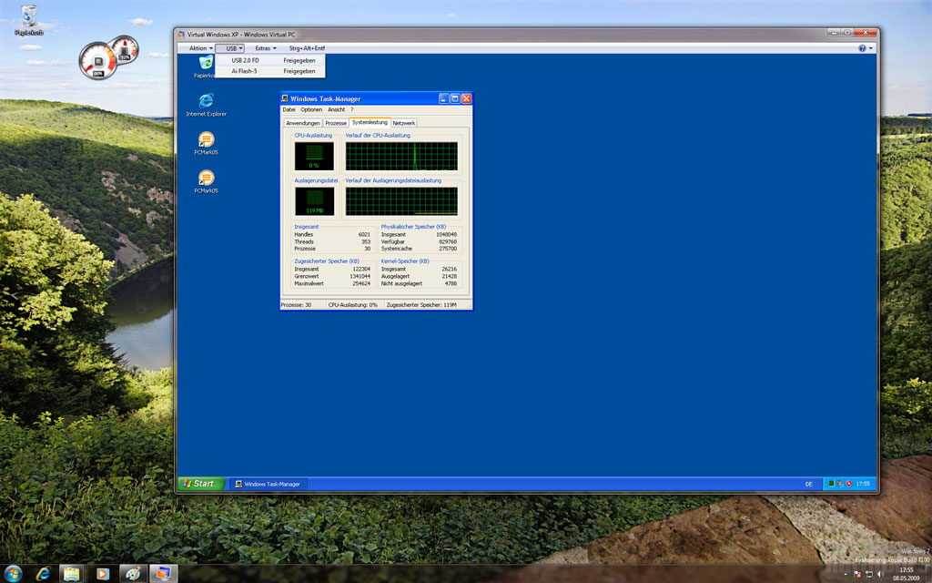The height and width of the screenshot is (583, 932).
Task: Expand the Extras dropdown menu
Action: coord(265,48)
